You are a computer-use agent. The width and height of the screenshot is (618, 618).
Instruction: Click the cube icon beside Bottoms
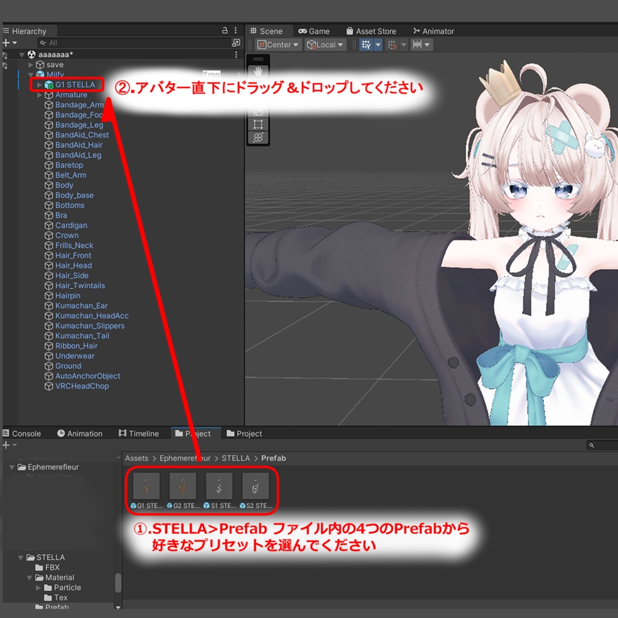click(49, 205)
